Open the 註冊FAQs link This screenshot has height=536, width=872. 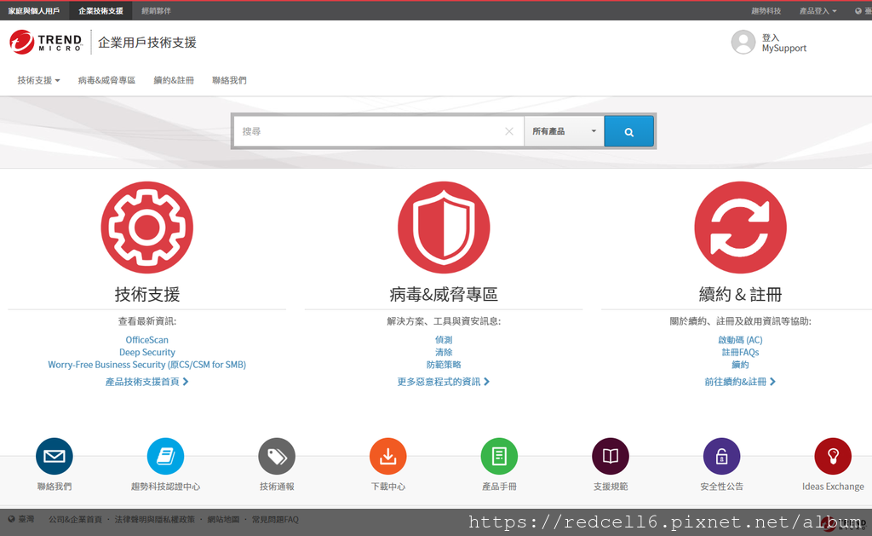point(740,352)
